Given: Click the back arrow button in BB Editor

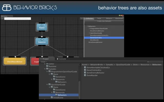Looking at the screenshot, I should tap(2, 19).
